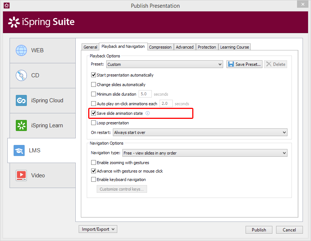This screenshot has width=311, height=241.
Task: Enable Change slides automatically
Action: click(x=93, y=85)
